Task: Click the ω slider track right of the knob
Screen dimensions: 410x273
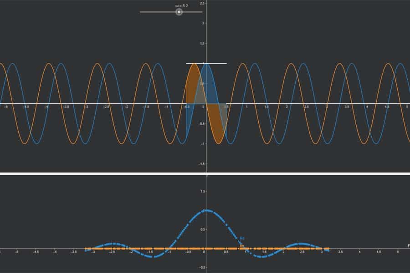Action: 192,12
